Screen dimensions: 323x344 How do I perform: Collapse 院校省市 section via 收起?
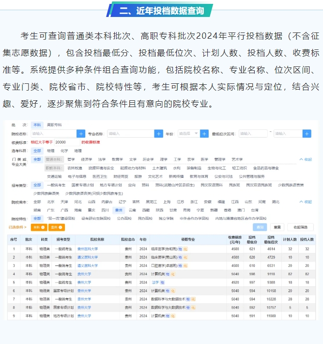[306, 202]
